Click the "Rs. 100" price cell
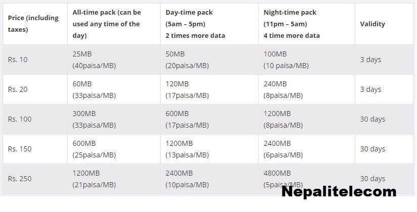This screenshot has width=417, height=212. click(x=35, y=119)
